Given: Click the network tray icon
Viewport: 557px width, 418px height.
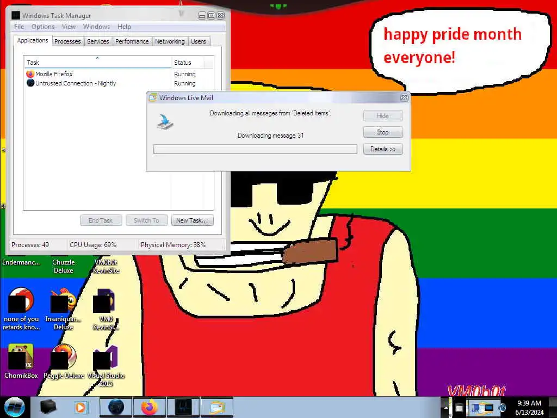Looking at the screenshot, I should pyautogui.click(x=488, y=408).
